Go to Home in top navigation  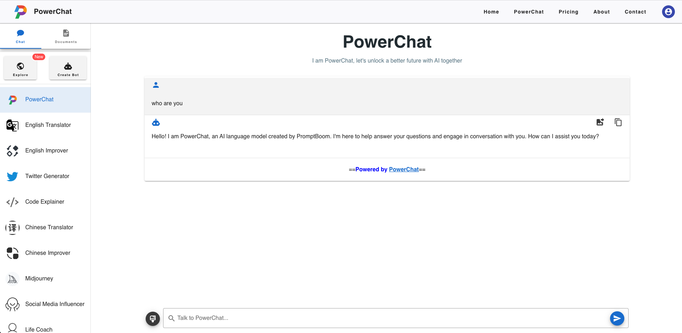coord(491,12)
